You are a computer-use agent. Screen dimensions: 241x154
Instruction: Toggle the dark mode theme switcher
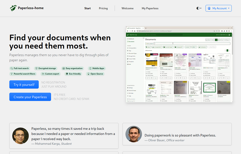coord(198,8)
